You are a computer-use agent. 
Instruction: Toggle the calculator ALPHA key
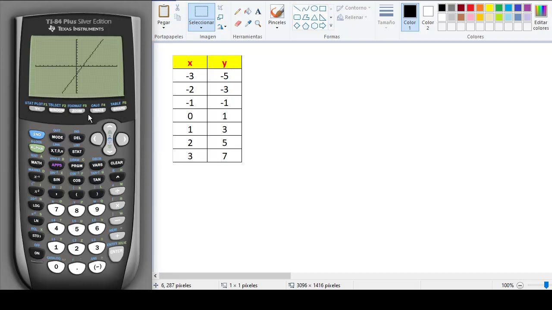coord(37,148)
